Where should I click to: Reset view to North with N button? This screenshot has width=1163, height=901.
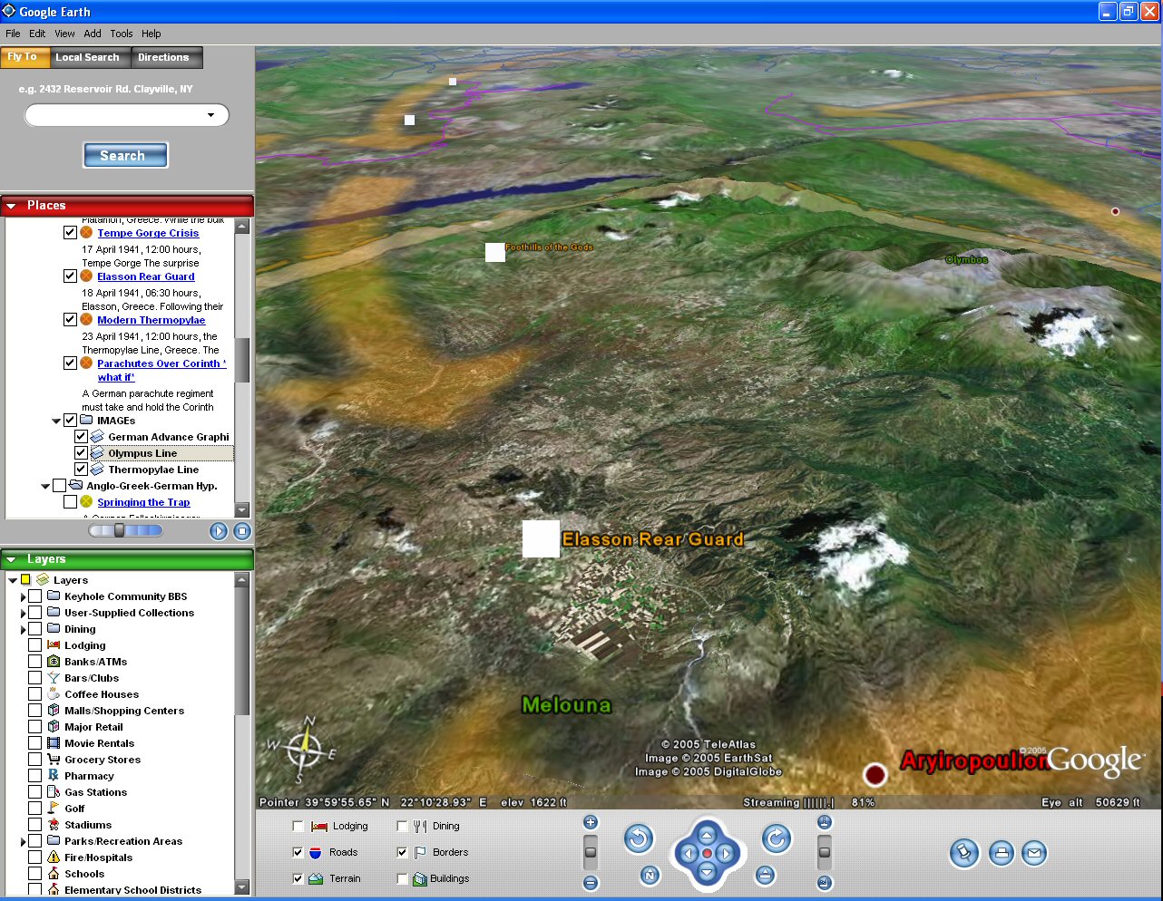coord(650,875)
